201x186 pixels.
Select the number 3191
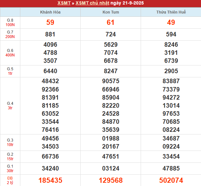[x=171, y=53]
